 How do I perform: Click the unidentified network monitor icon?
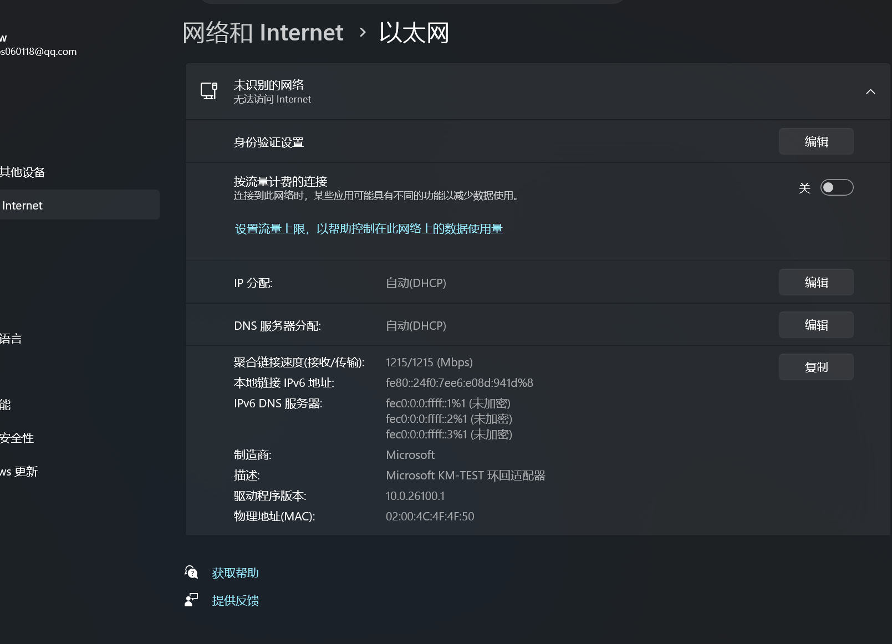(x=209, y=91)
